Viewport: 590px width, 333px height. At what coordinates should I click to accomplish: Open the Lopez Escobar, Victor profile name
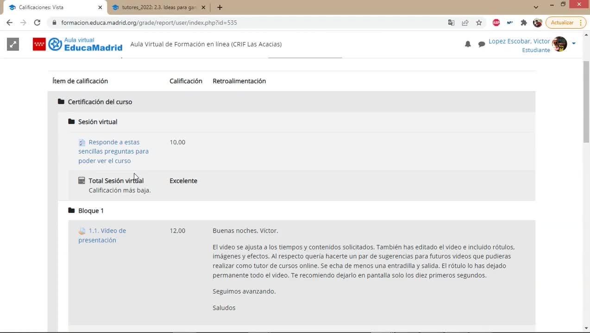click(x=519, y=41)
